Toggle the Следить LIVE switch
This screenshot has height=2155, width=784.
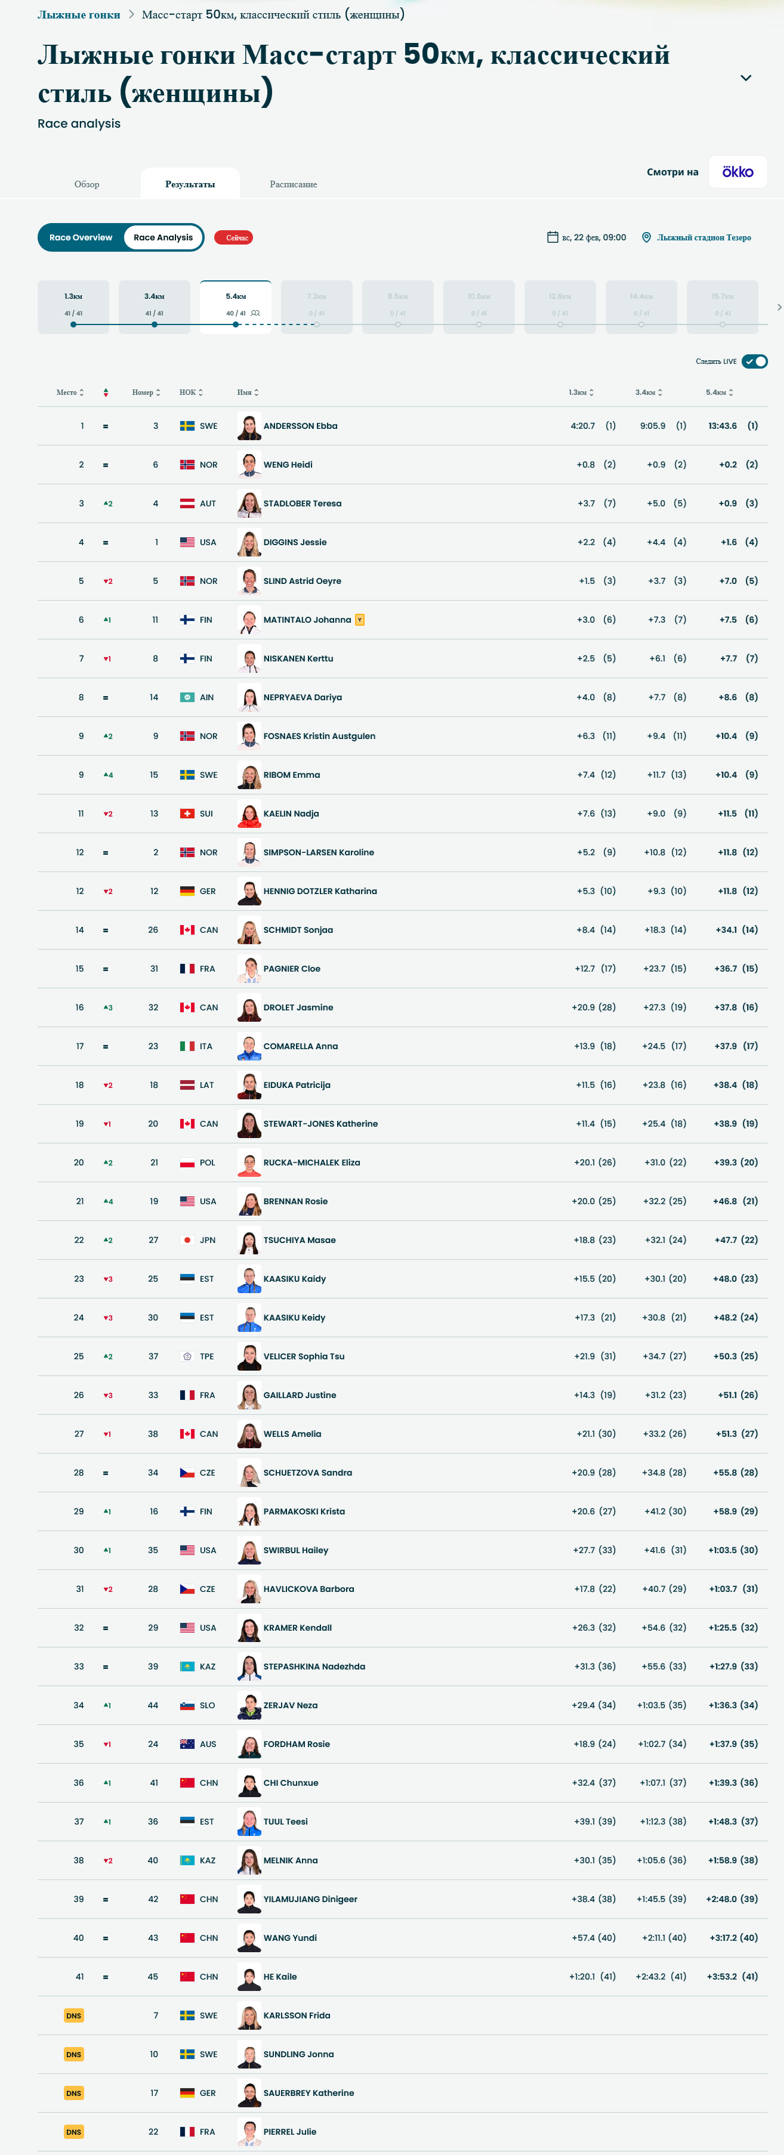tap(755, 361)
